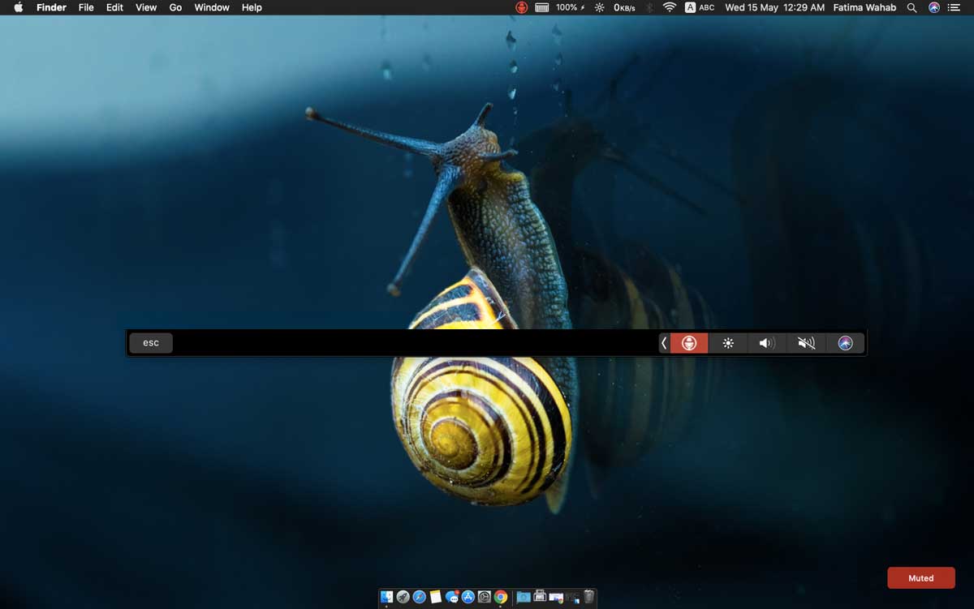Expand the Touch Bar control strip chevron
Screen dimensions: 974x609
point(664,343)
